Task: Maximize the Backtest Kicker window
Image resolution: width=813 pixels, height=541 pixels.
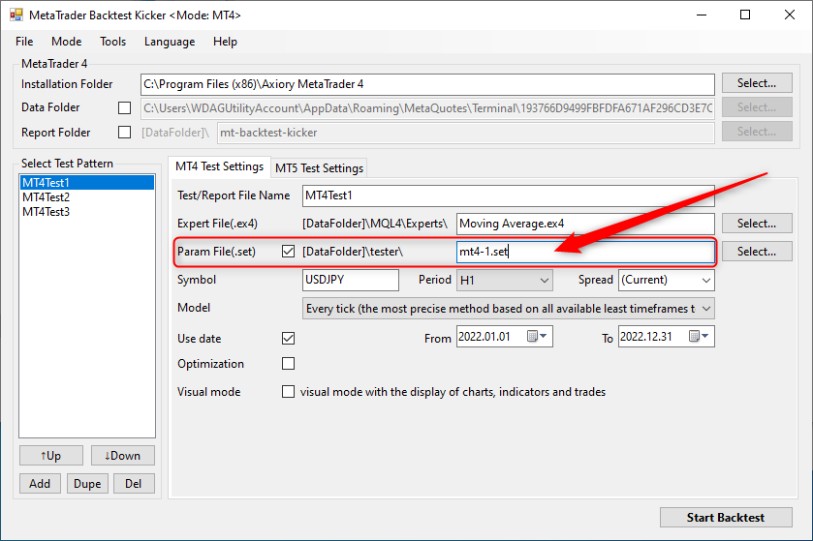Action: coord(745,15)
